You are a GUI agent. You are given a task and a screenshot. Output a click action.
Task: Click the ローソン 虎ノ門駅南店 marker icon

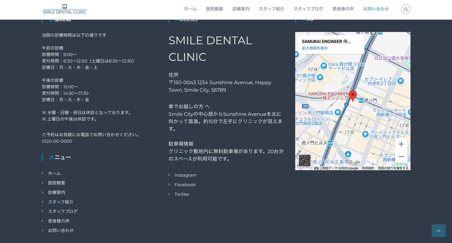pyautogui.click(x=338, y=112)
